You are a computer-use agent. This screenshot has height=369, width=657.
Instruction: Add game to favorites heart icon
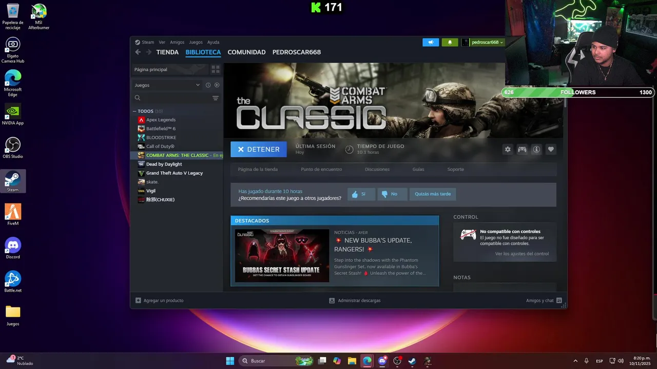click(x=551, y=149)
